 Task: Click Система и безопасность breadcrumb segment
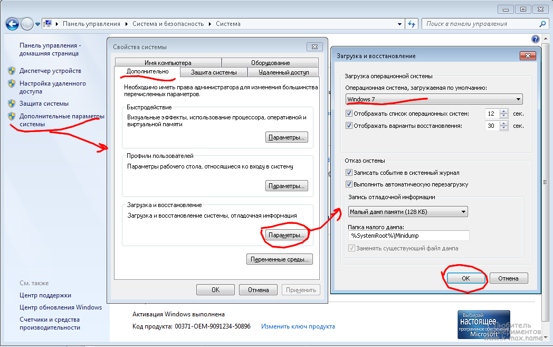[x=168, y=24]
